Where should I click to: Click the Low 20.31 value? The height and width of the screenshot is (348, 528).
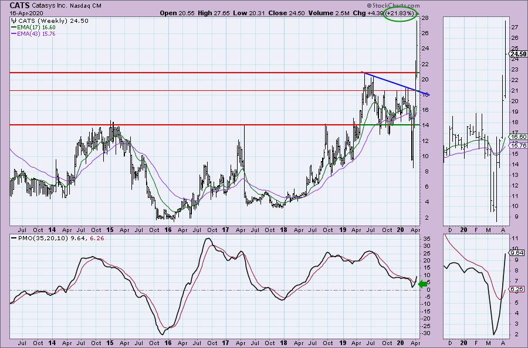point(249,13)
